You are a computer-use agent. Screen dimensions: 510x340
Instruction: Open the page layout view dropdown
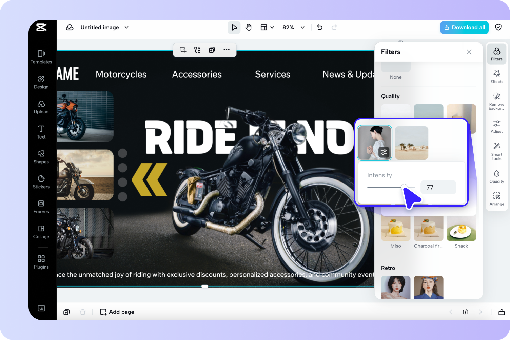pyautogui.click(x=267, y=27)
